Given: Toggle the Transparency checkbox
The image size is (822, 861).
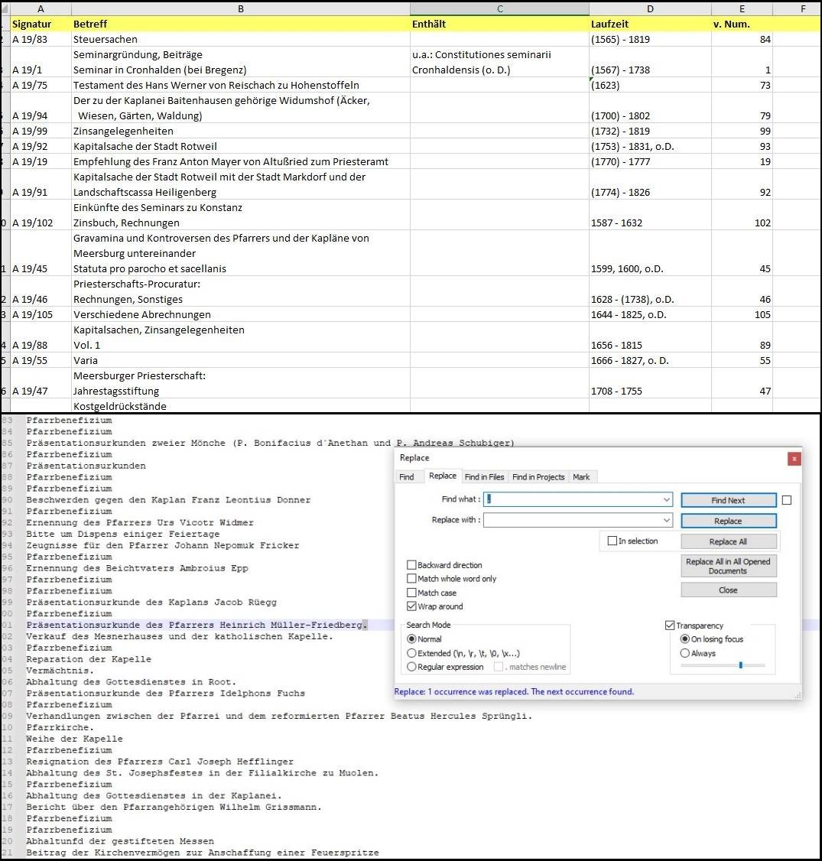Looking at the screenshot, I should point(669,625).
